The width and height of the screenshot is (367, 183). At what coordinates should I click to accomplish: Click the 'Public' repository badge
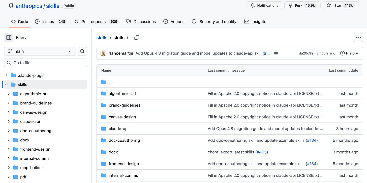coord(69,6)
